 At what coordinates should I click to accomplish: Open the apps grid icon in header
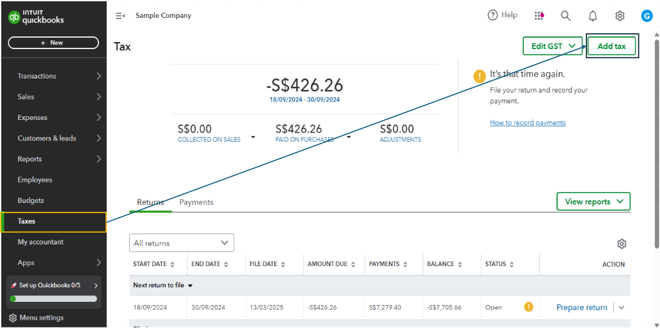pos(539,15)
